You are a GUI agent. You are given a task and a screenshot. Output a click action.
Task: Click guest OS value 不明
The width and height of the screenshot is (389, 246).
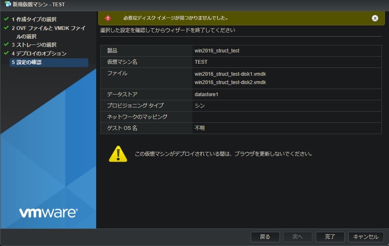[200, 128]
